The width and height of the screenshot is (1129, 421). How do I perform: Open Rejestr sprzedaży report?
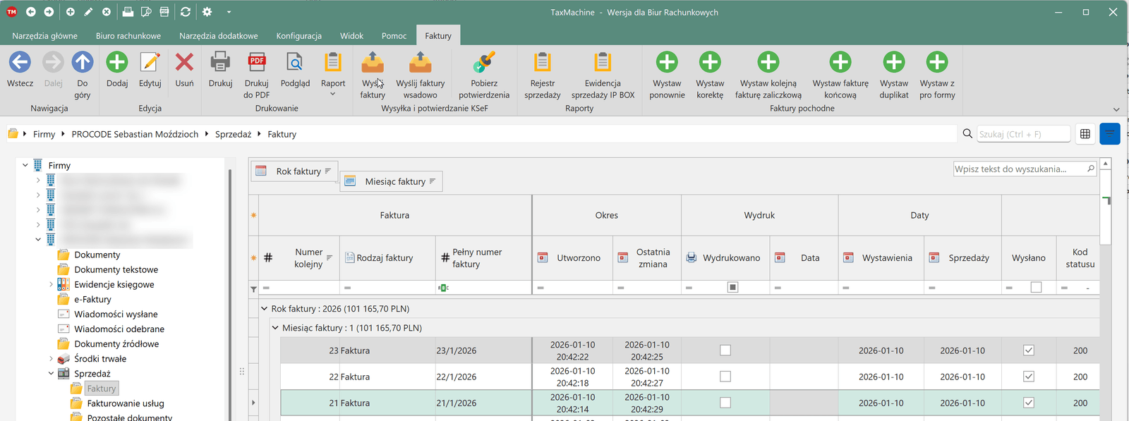[x=542, y=63]
